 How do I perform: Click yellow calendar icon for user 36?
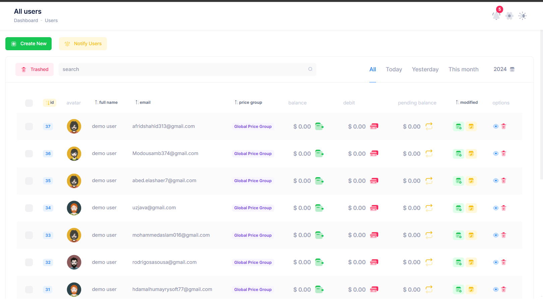[x=471, y=153]
